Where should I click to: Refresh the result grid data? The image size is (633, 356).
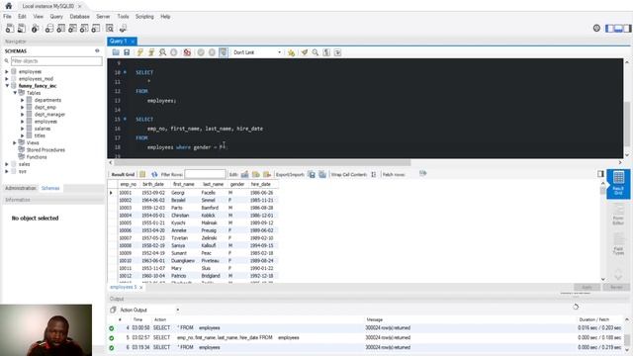click(x=154, y=174)
